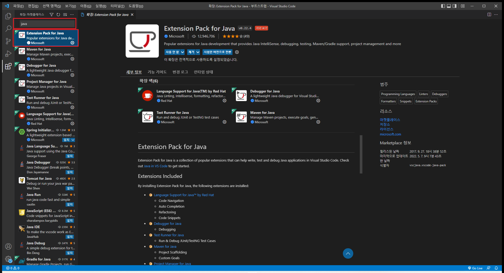The height and width of the screenshot is (273, 504).
Task: Open feedback icon in status bar
Action: [x=488, y=268]
